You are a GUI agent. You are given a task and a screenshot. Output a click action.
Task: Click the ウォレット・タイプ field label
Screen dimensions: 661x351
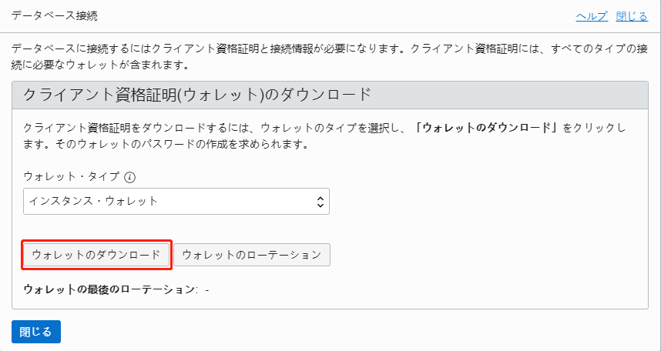72,177
